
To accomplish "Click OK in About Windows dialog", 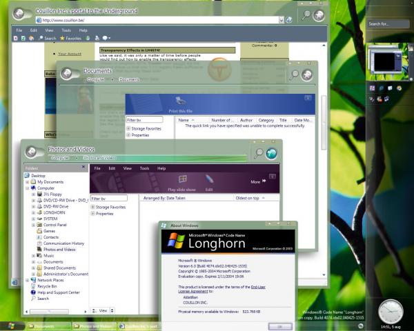I will (x=280, y=326).
